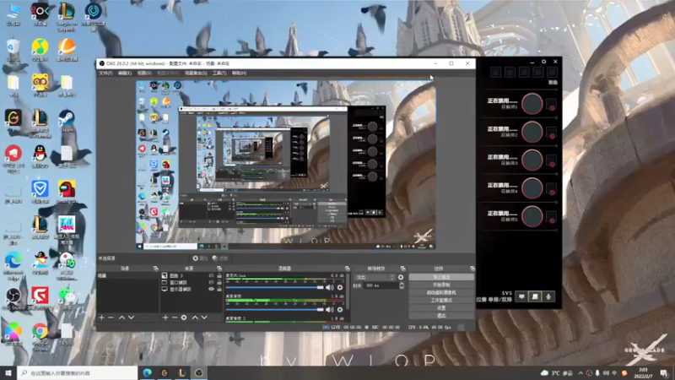
Task: Click the top streaming button in 控件
Action: click(x=441, y=277)
